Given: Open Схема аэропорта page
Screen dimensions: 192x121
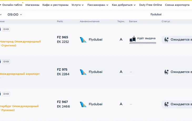Looking at the screenshot, I should pos(177,5).
